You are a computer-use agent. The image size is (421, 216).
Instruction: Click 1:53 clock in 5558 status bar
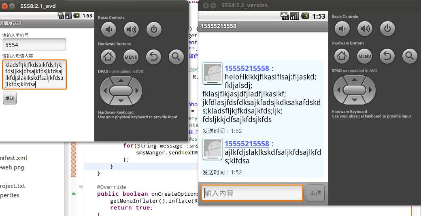click(x=87, y=15)
